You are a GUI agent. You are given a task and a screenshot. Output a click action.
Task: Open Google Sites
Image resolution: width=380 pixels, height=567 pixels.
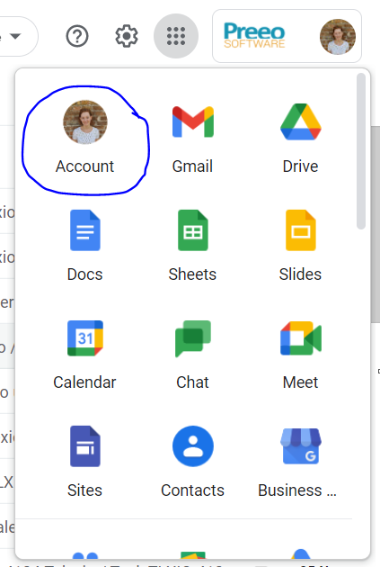[x=84, y=463]
